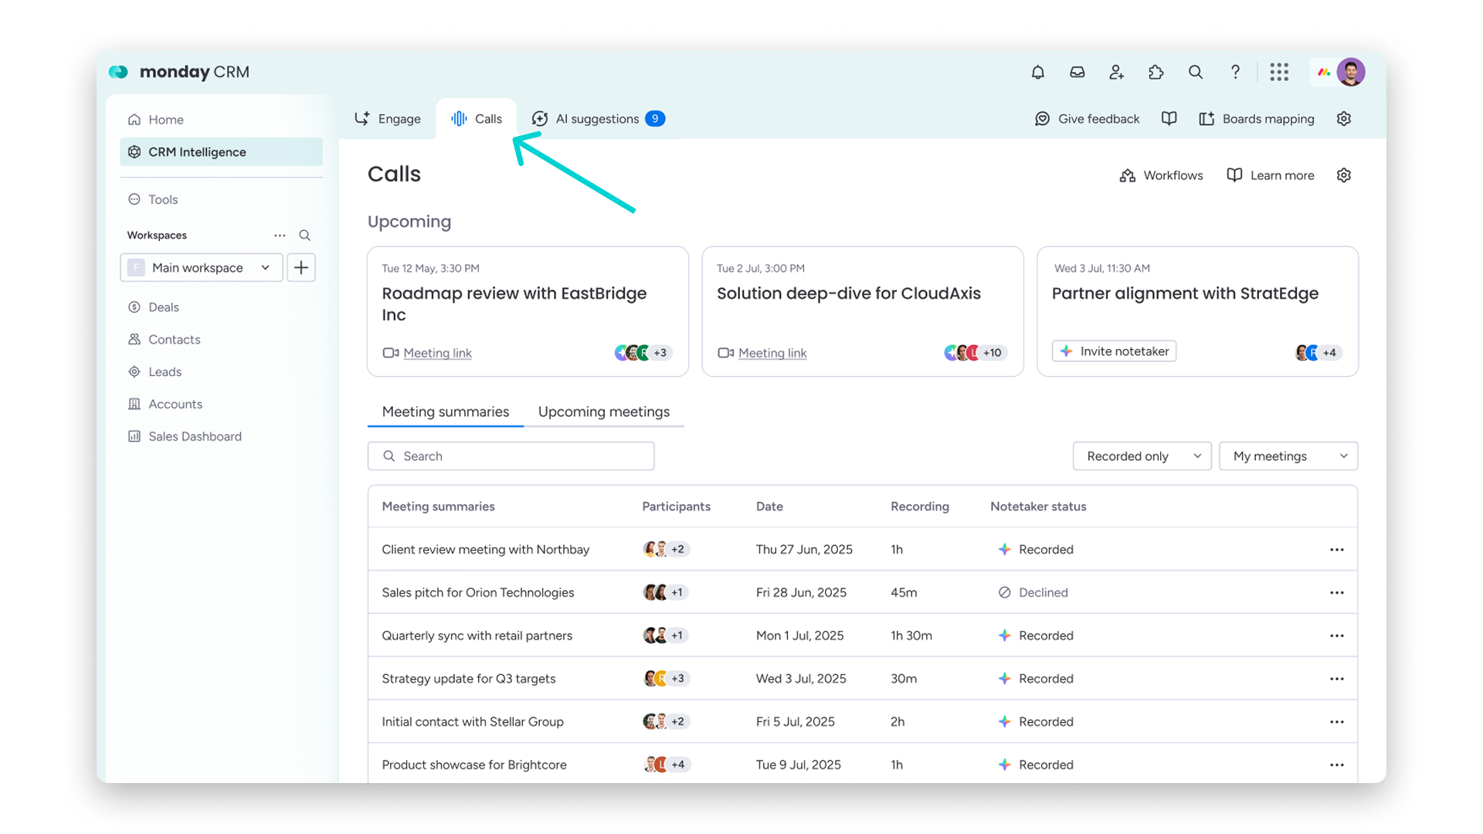Click the meeting Search input field
This screenshot has width=1483, height=834.
[x=511, y=456]
